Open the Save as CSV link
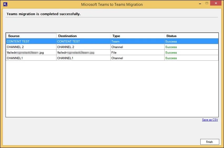This screenshot has height=148, width=224. pos(210,120)
